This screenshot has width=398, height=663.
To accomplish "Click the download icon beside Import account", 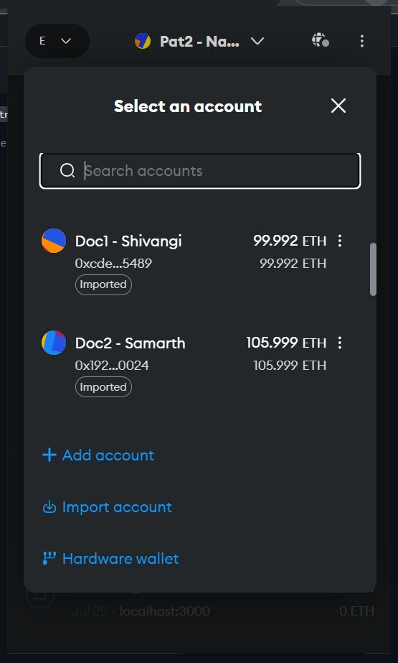I will 49,507.
